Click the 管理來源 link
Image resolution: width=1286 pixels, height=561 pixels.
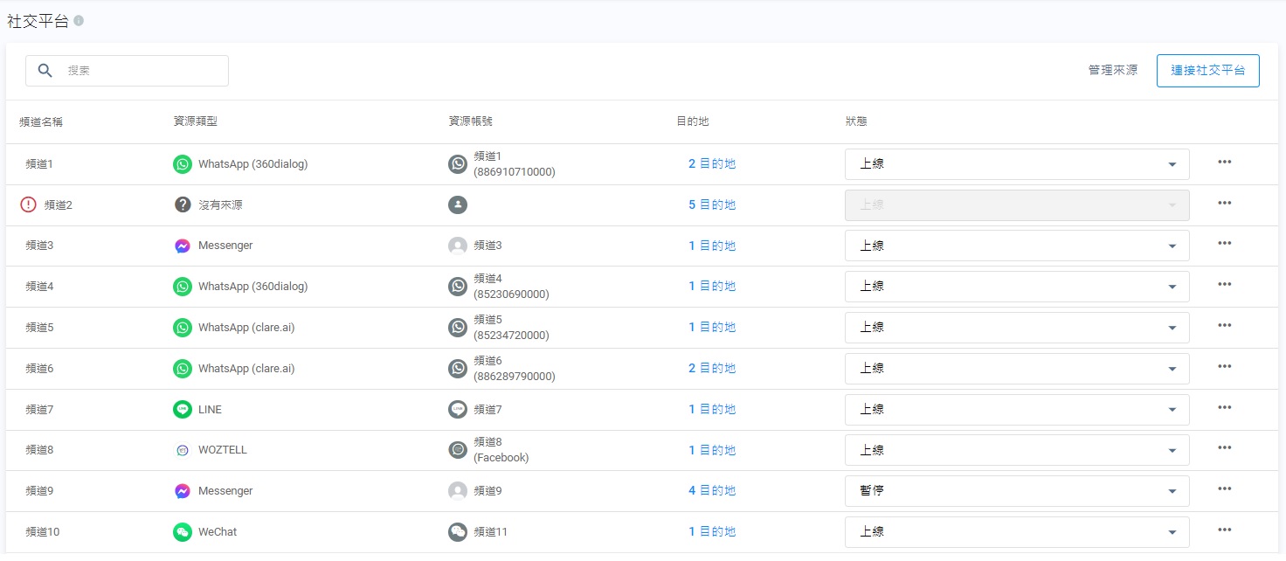[x=1112, y=71]
